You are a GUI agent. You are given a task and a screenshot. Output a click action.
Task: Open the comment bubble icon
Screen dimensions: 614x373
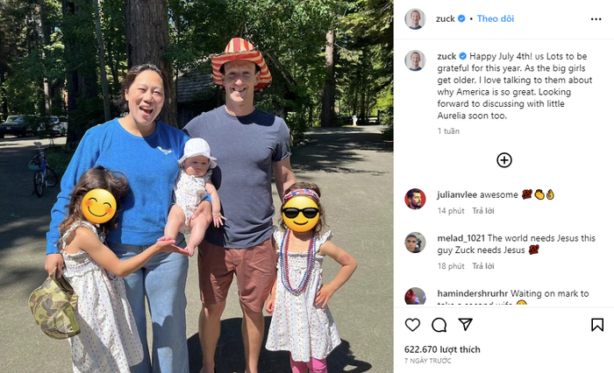(x=439, y=325)
